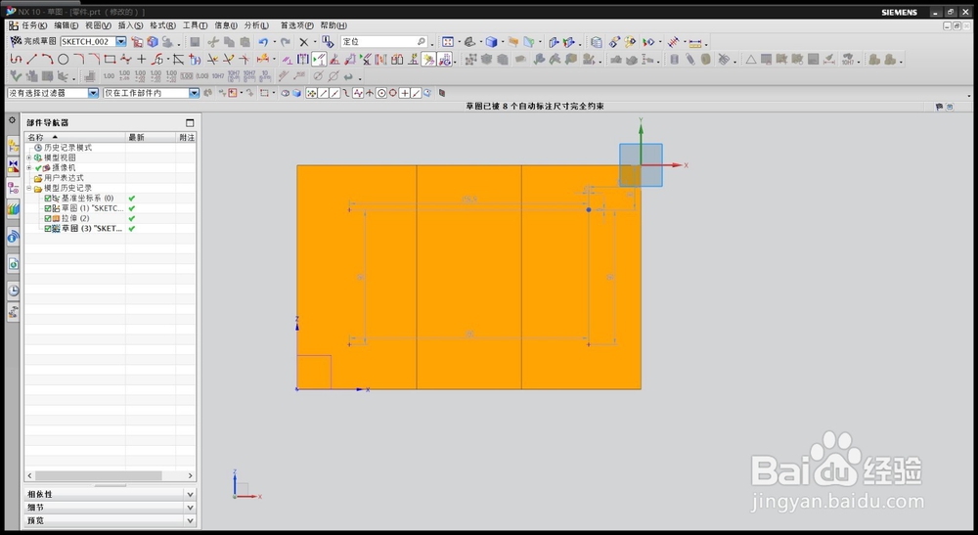Open the 工具(T) menu
The height and width of the screenshot is (535, 978).
coord(195,25)
